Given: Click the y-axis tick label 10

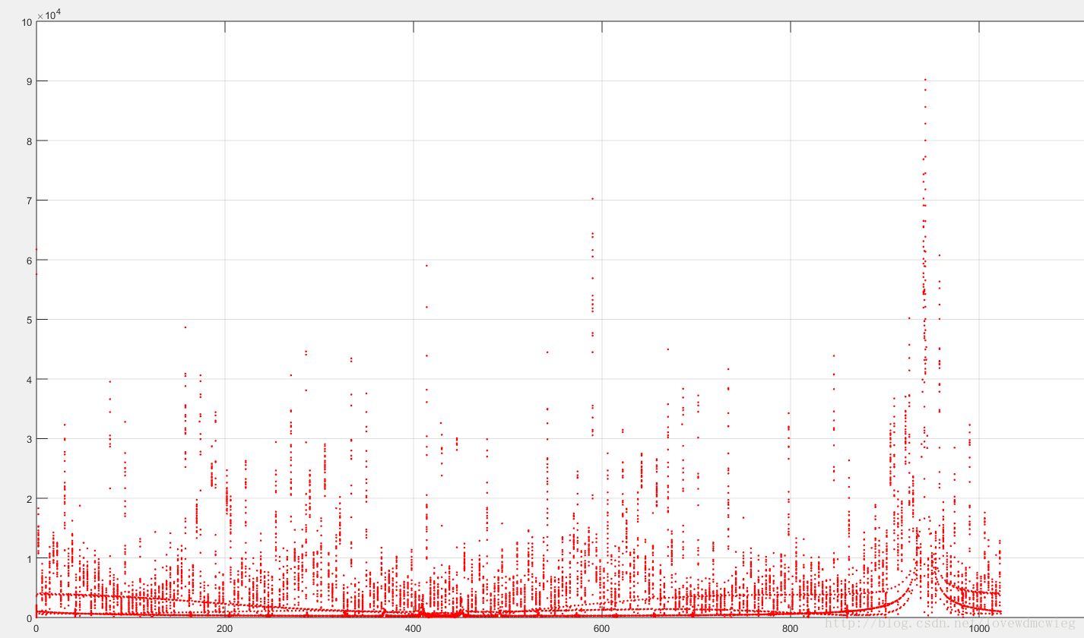Looking at the screenshot, I should (x=27, y=22).
